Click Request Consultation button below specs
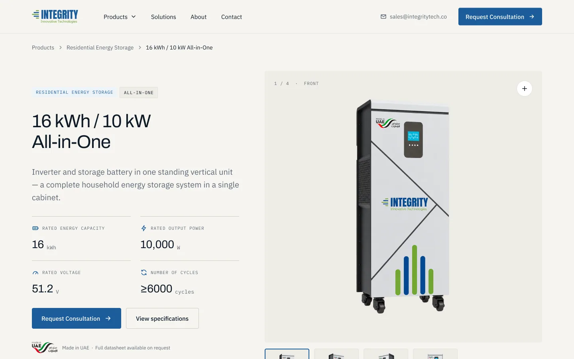 (x=77, y=318)
